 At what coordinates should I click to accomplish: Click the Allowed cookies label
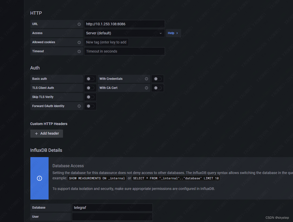pyautogui.click(x=44, y=42)
